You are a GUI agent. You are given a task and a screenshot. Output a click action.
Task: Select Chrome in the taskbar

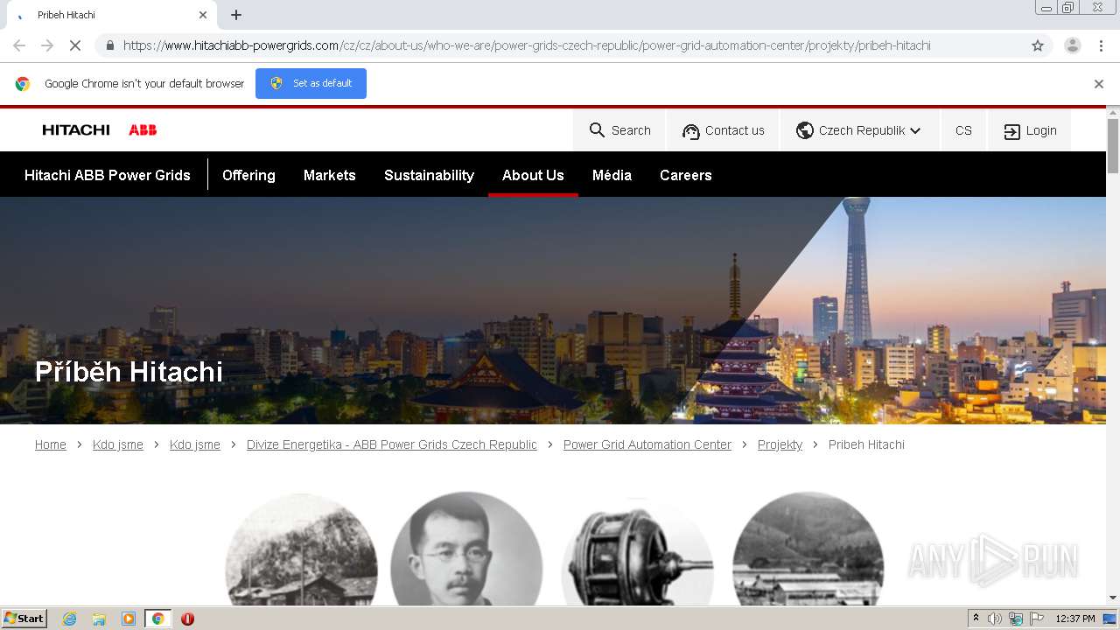[157, 619]
